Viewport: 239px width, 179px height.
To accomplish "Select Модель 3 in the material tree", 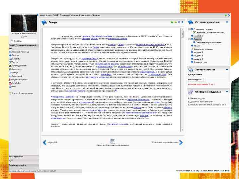I will click(198, 59).
